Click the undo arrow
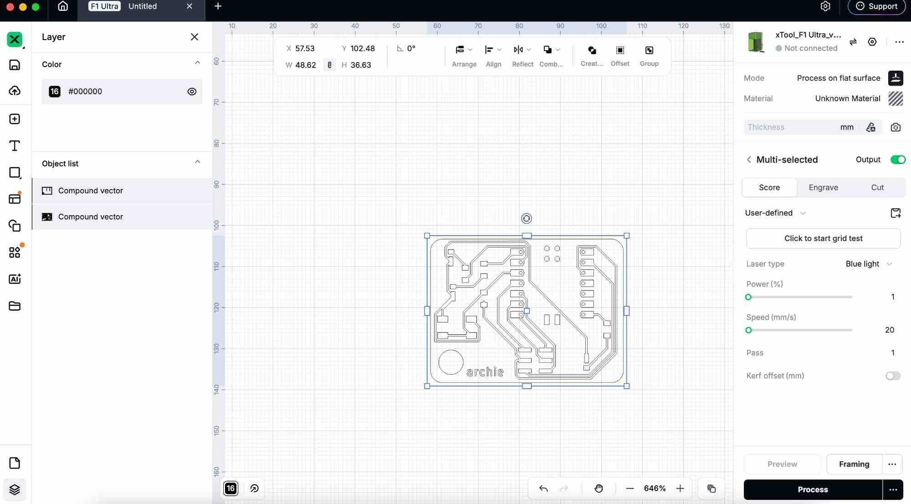The height and width of the screenshot is (504, 911). point(543,489)
